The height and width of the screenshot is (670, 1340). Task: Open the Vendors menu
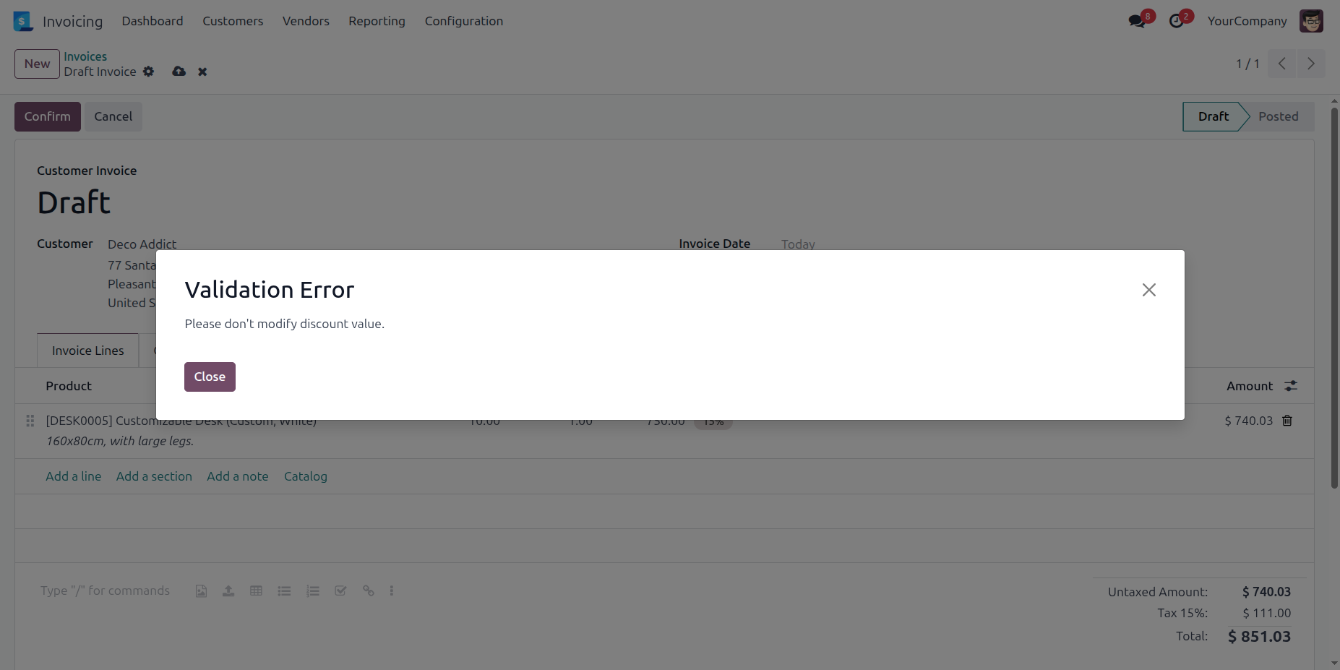(306, 21)
